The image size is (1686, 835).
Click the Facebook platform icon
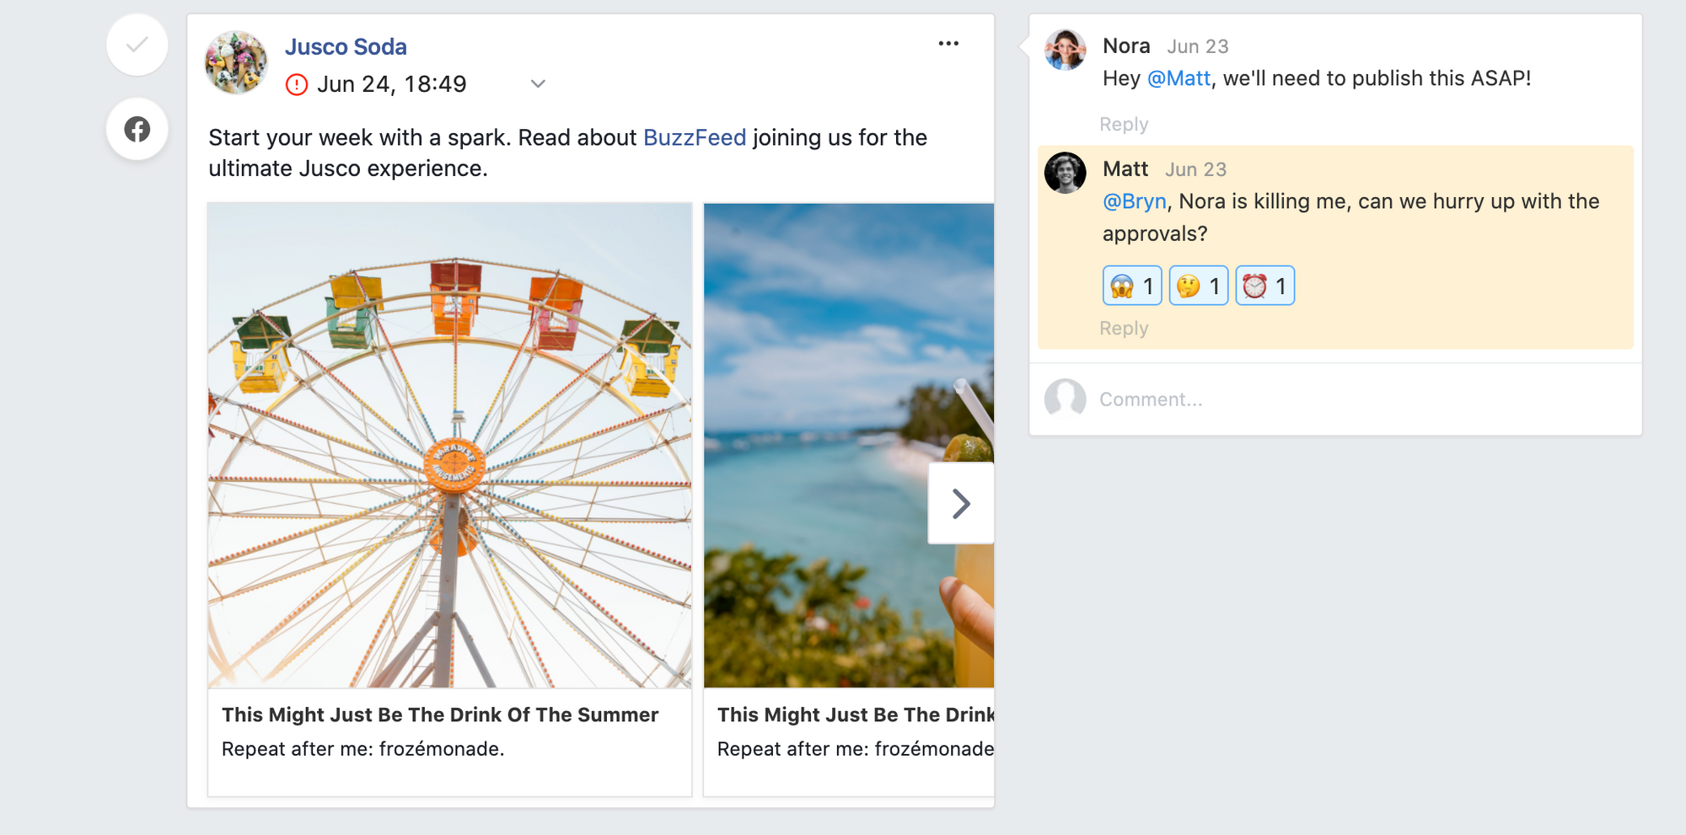pyautogui.click(x=137, y=129)
